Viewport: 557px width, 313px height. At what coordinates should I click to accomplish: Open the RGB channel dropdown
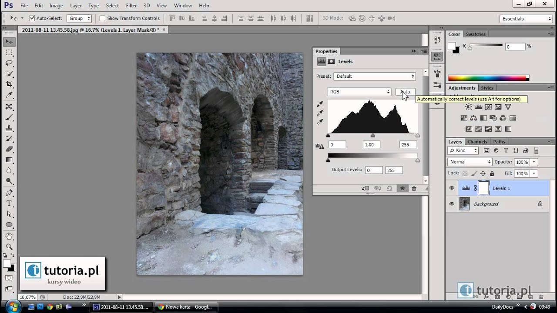click(x=359, y=92)
